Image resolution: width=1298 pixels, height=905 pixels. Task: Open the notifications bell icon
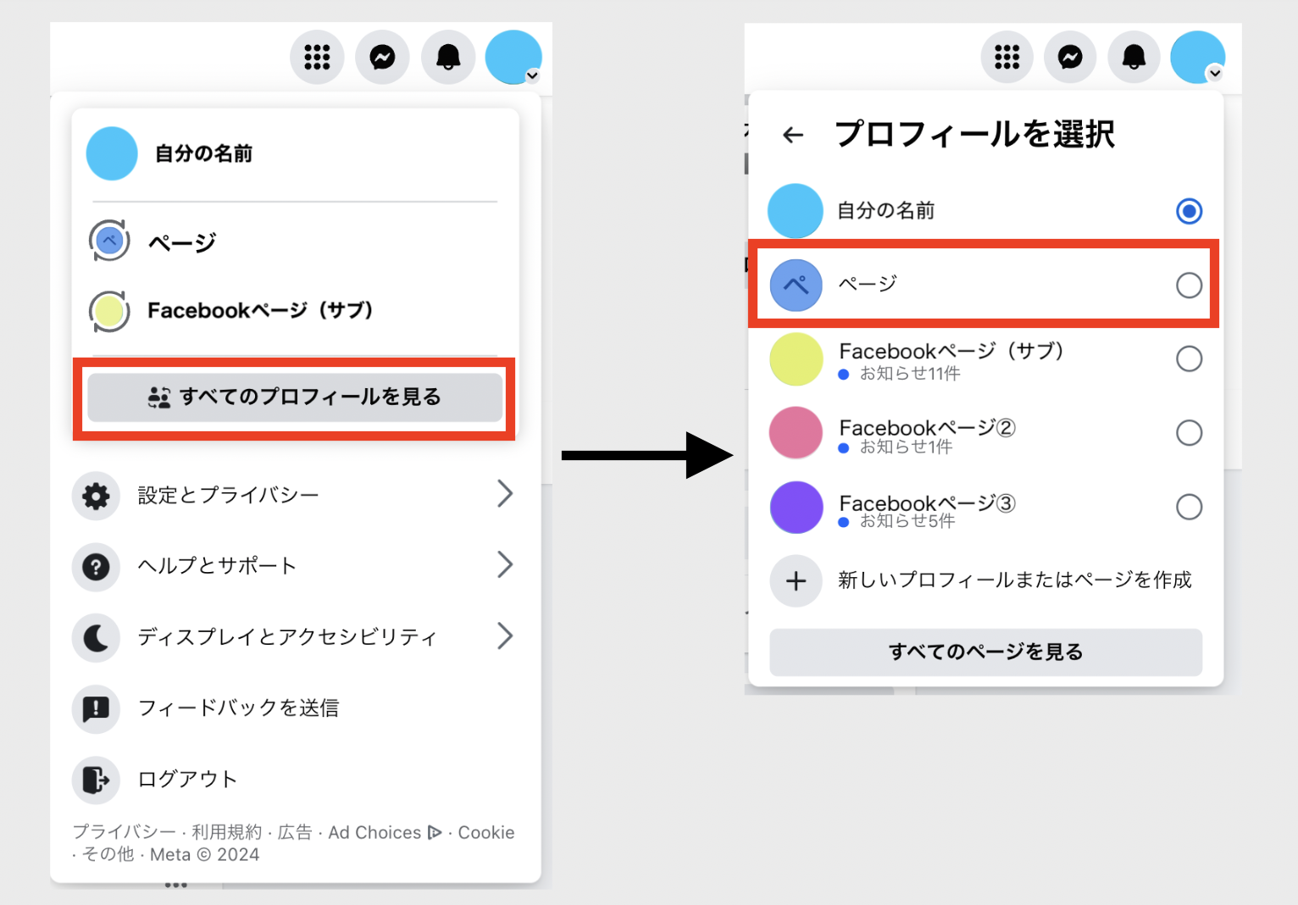(447, 57)
